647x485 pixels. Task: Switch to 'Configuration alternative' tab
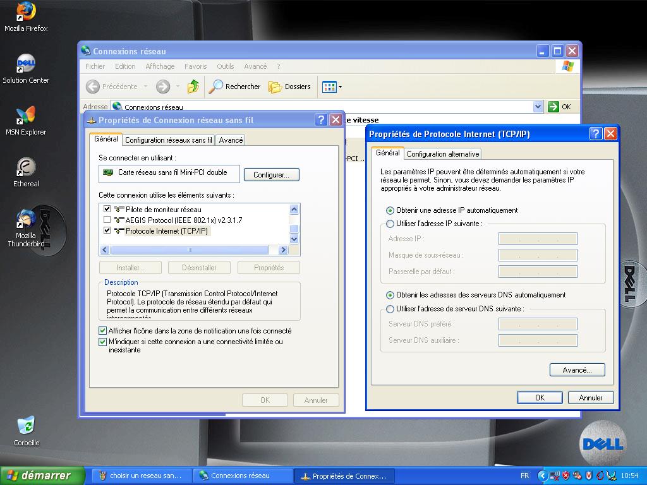pos(443,154)
